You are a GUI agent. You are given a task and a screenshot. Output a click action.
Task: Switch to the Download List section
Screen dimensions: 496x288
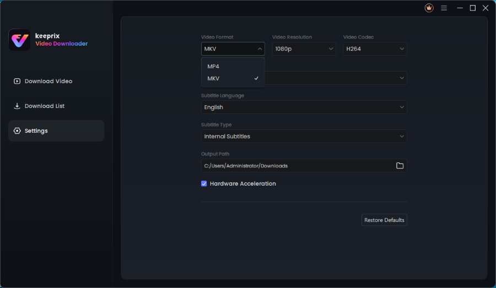[x=45, y=106]
